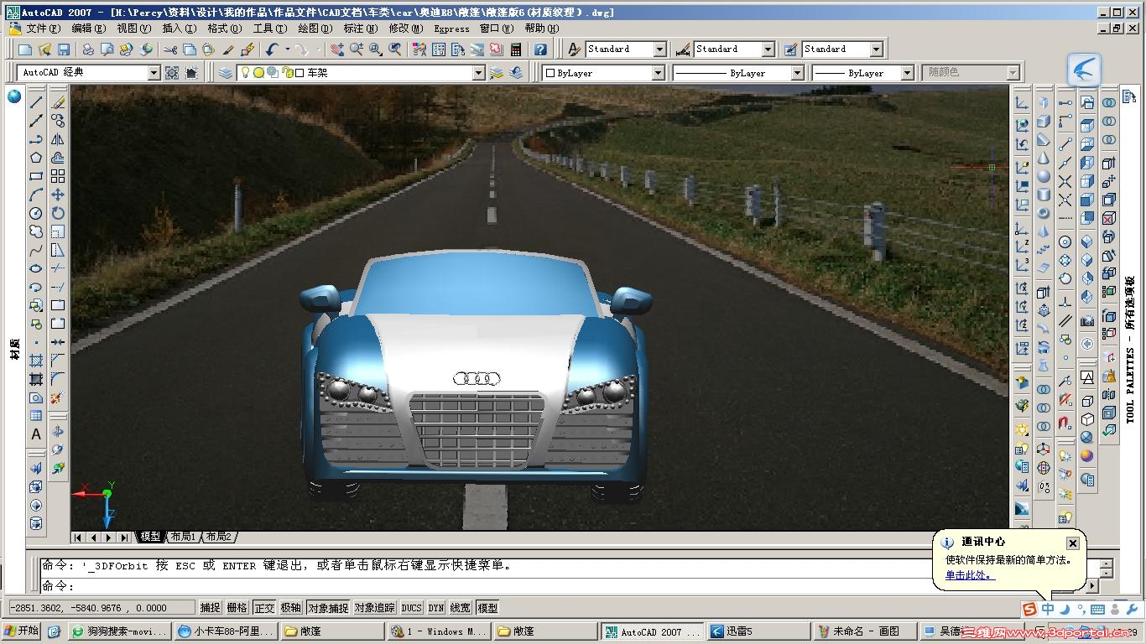Select the Multiline Text 'A' tool

(x=36, y=434)
